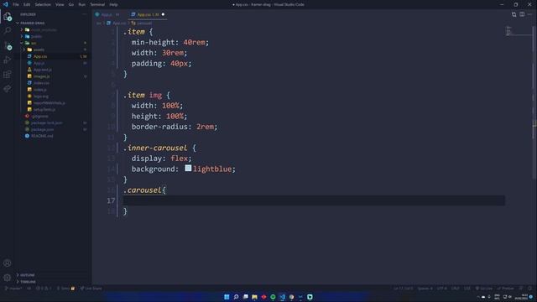Open App.js in the file tree

[x=39, y=63]
